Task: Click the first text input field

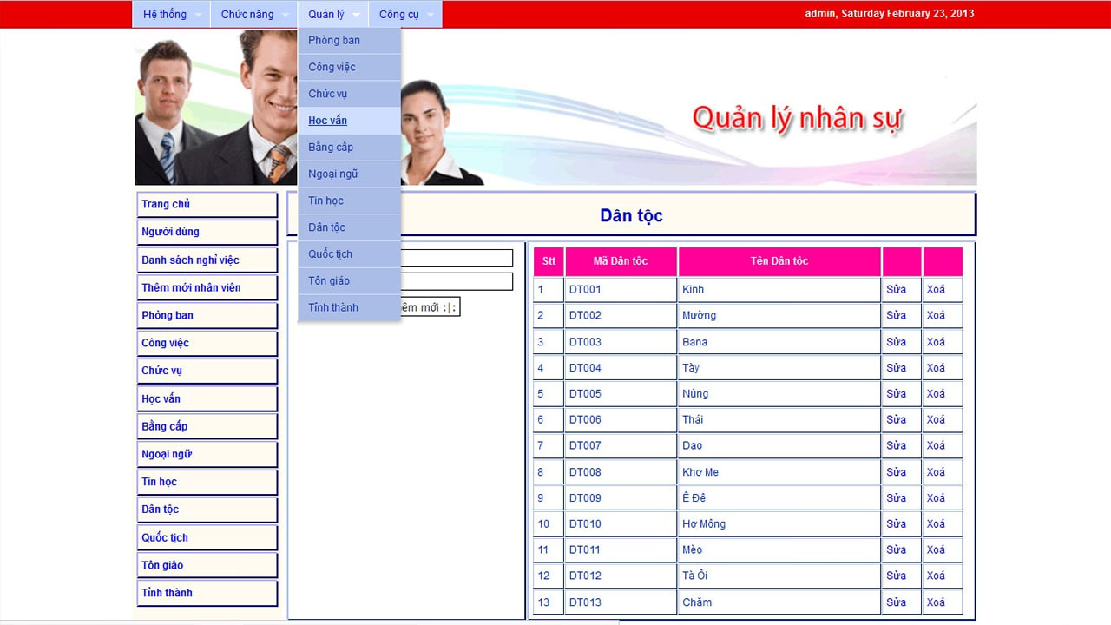Action: (x=456, y=258)
